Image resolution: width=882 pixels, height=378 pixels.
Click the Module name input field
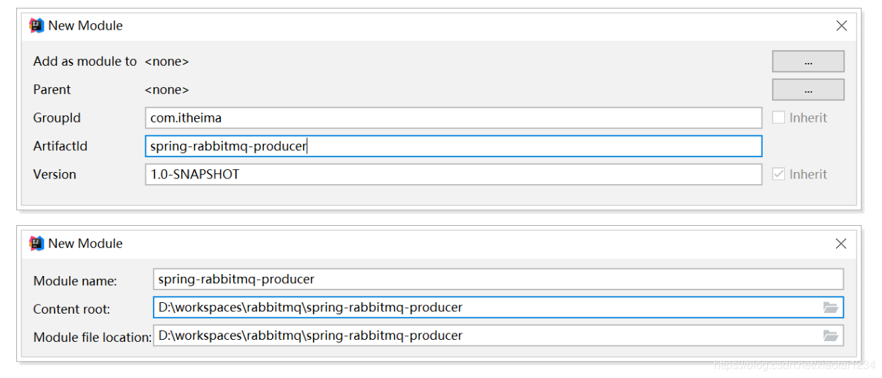tap(496, 279)
